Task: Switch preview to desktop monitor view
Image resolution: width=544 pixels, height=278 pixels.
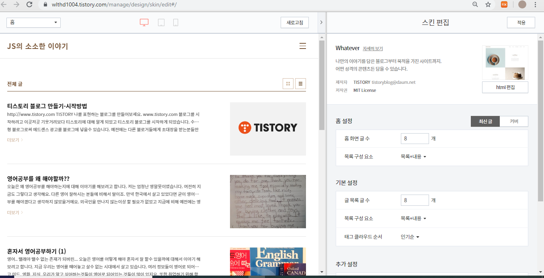Action: pyautogui.click(x=144, y=22)
